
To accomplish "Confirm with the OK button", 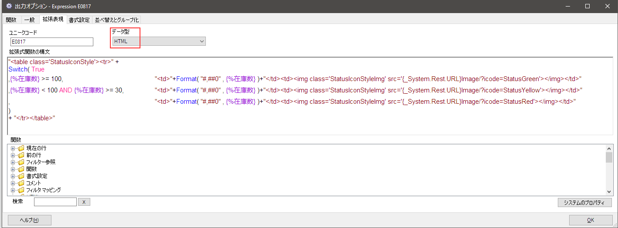I will click(x=591, y=220).
